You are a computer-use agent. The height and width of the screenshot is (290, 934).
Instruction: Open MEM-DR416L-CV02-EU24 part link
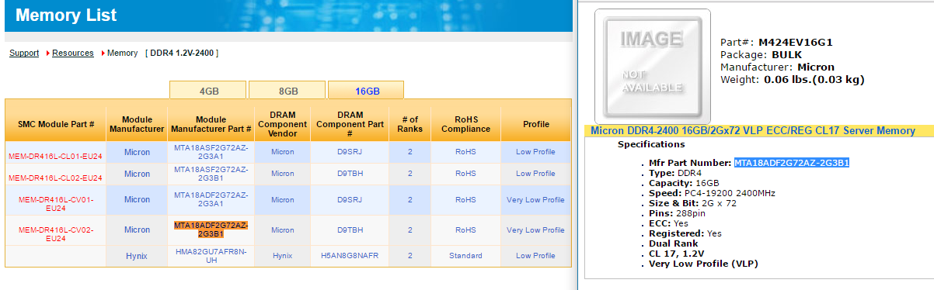[x=56, y=234]
